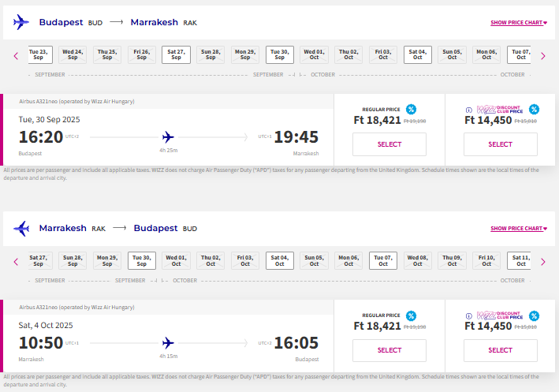Open info icon beside outbound WIZZ Discount Club
The height and width of the screenshot is (392, 559).
tap(469, 110)
